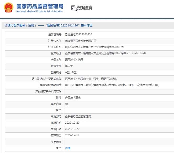Select the 生效日期 label
174x153 pixels.
(56, 129)
